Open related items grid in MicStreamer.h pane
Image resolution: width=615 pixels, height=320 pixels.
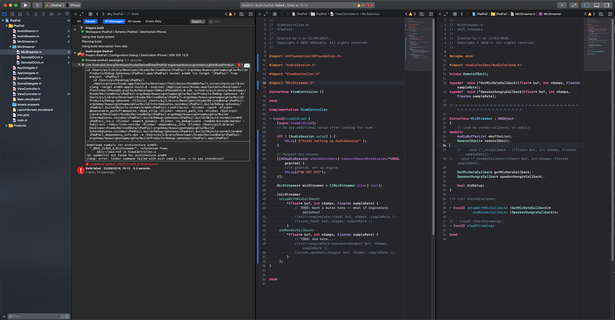455,14
